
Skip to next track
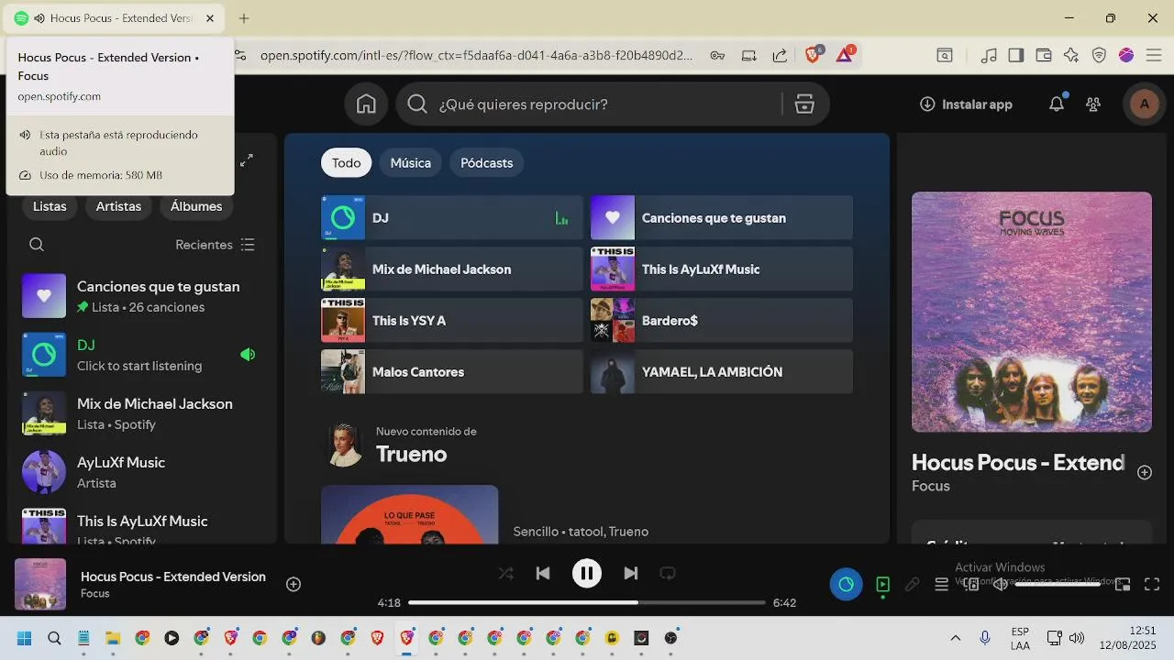pyautogui.click(x=630, y=574)
